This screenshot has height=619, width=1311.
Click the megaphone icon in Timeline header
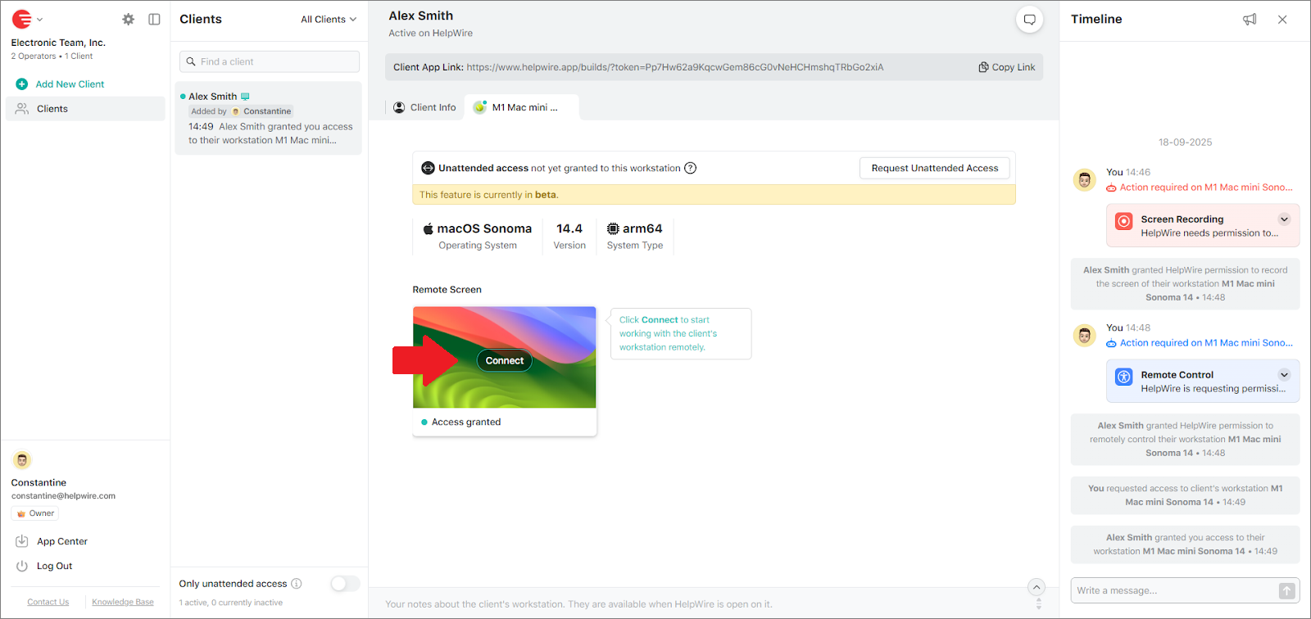(x=1250, y=20)
